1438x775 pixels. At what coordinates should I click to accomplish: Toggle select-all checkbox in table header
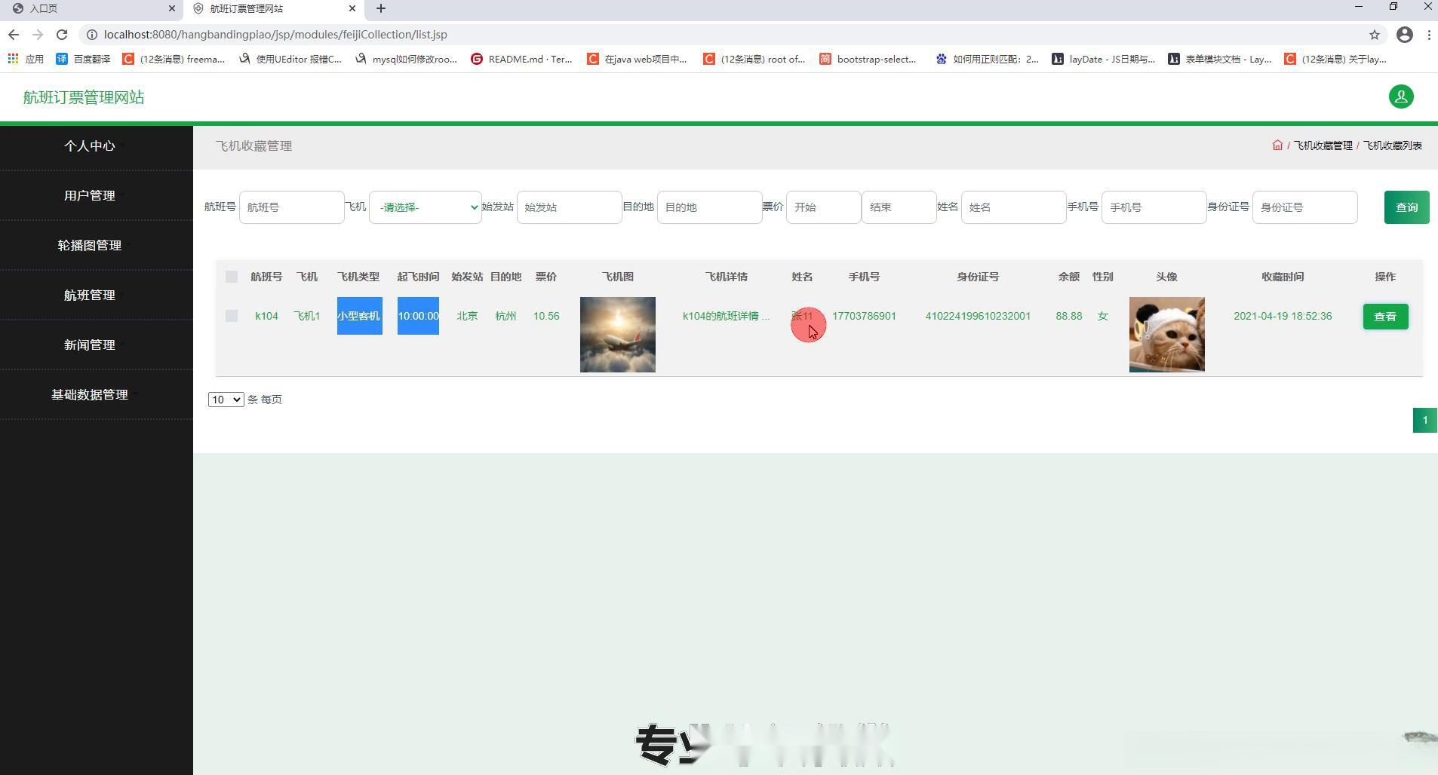232,277
